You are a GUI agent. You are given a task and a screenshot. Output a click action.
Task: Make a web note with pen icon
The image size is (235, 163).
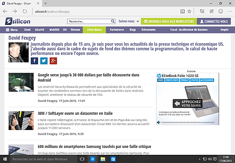212,11
